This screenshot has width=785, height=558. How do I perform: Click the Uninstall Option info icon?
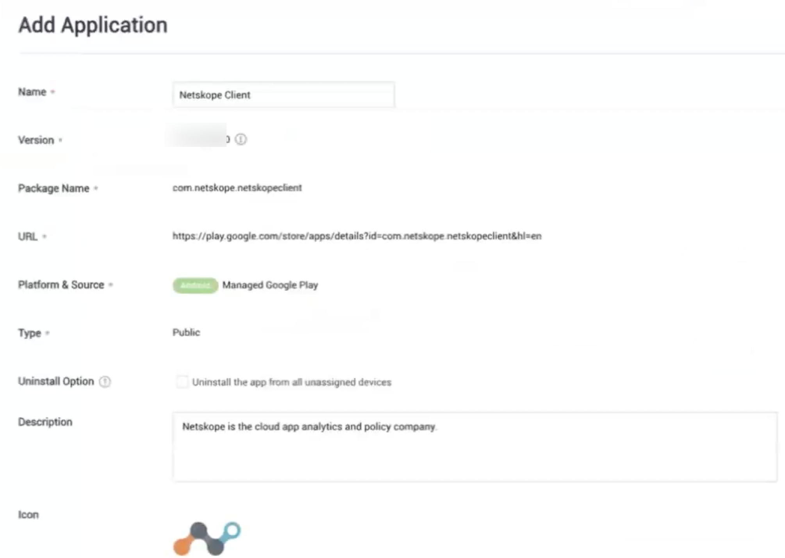105,382
